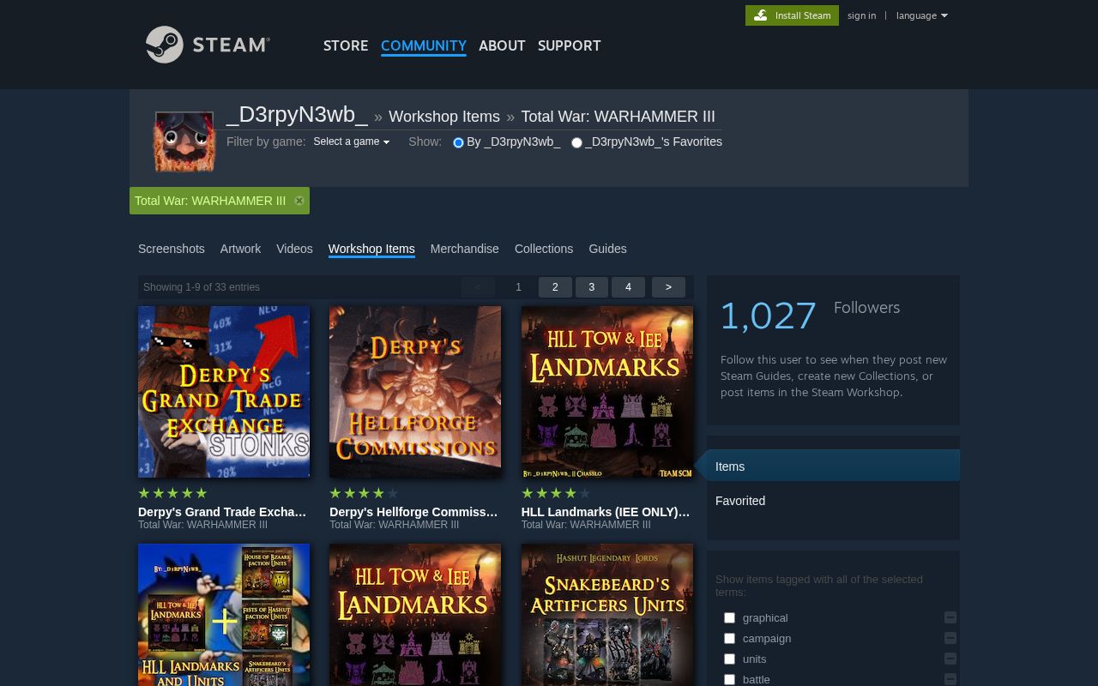Viewport: 1098px width, 686px height.
Task: Click Derpy's Hellforge Commissions title link
Action: (413, 512)
